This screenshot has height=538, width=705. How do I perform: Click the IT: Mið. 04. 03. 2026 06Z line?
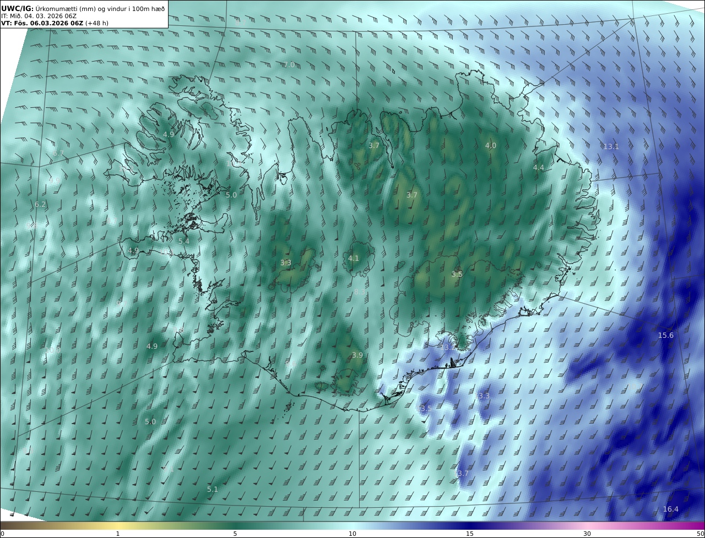coord(39,16)
